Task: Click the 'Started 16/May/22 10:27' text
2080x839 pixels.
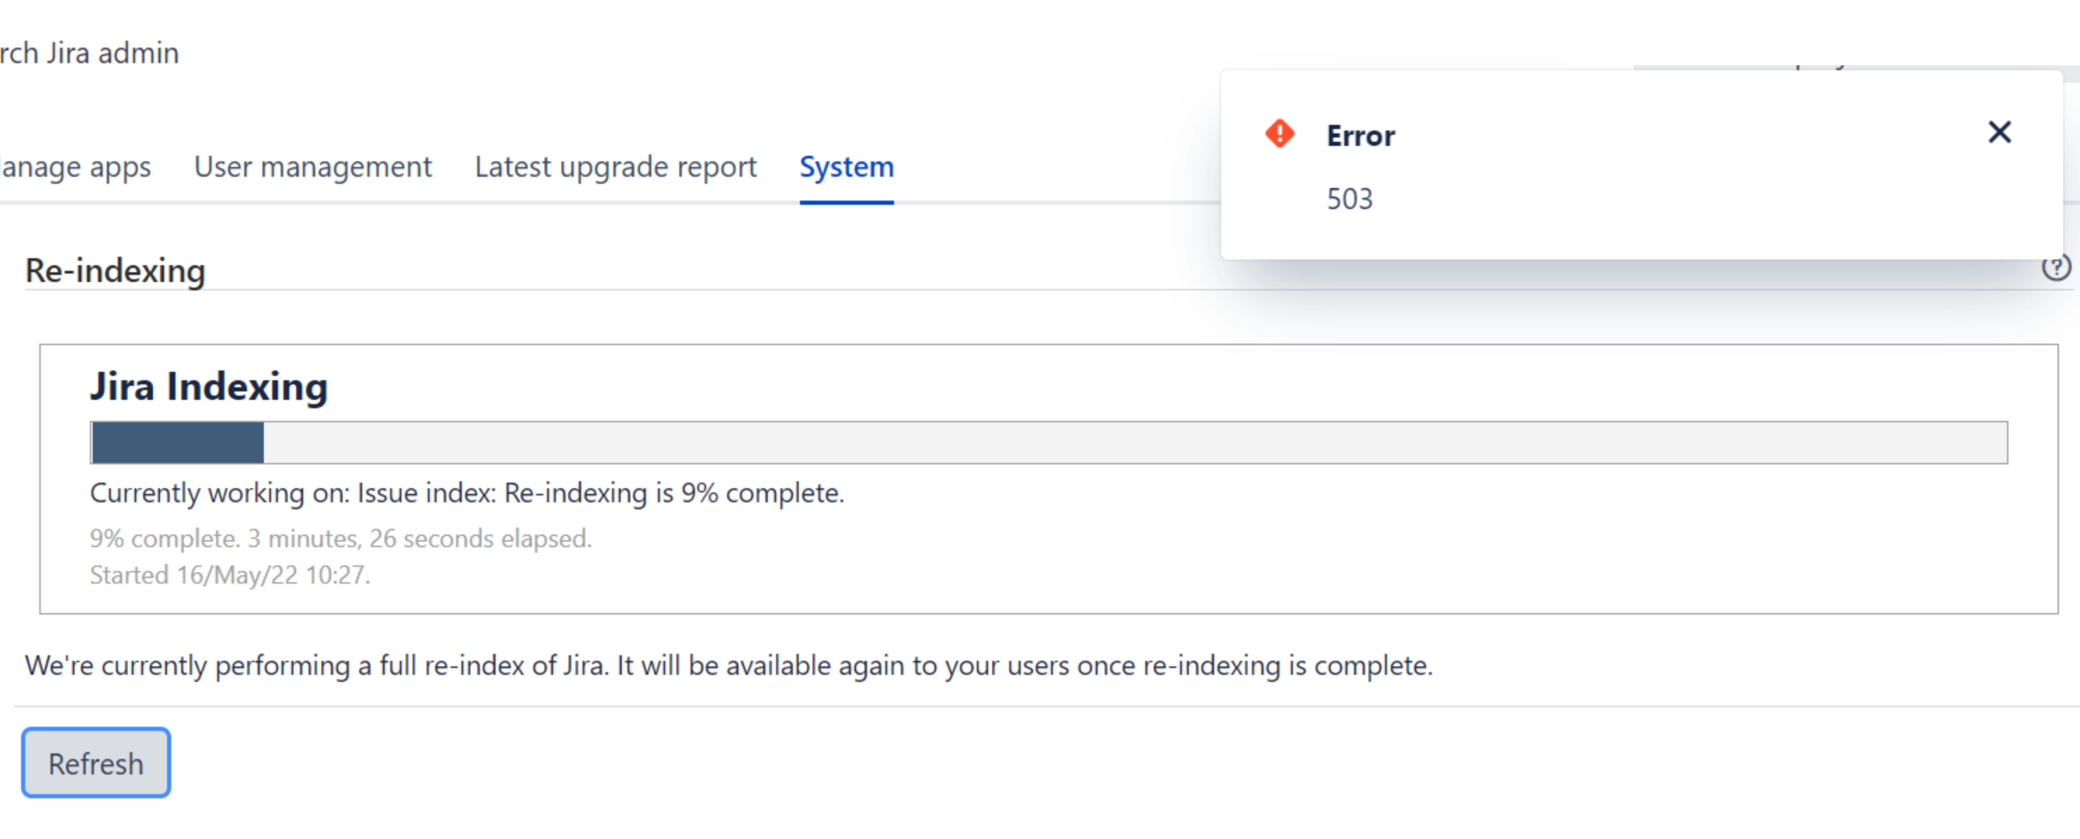Action: pyautogui.click(x=229, y=575)
